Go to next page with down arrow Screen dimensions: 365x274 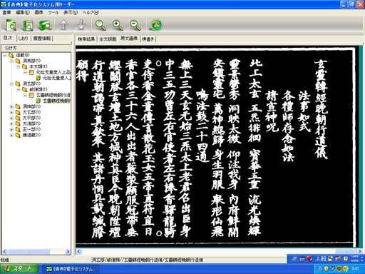(x=81, y=25)
